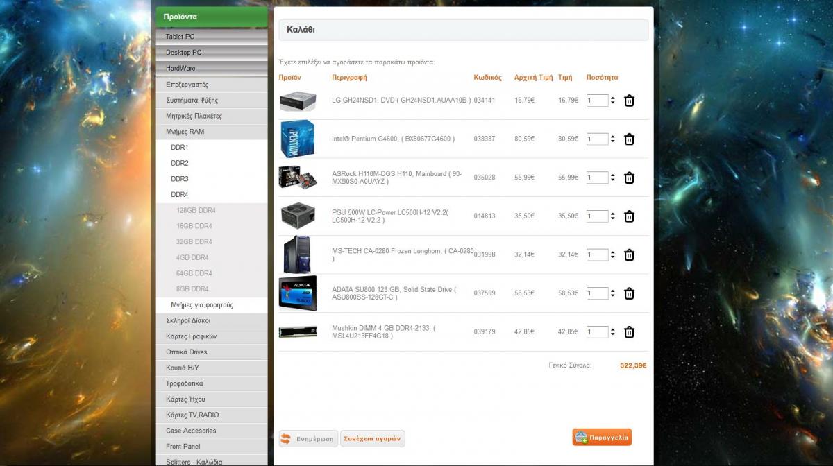This screenshot has height=466, width=833.
Task: Select 16GB DDR4 submenu item
Action: click(x=212, y=226)
